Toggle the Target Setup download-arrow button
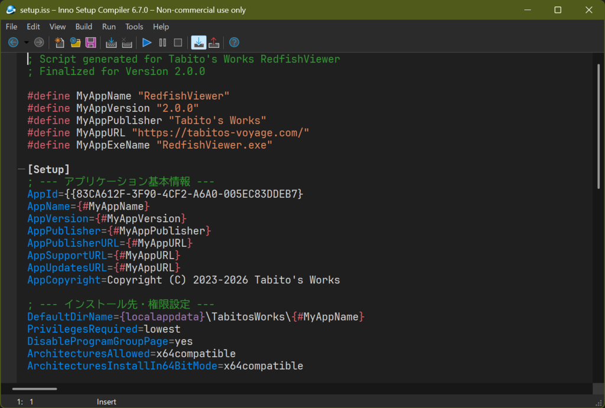 [199, 43]
